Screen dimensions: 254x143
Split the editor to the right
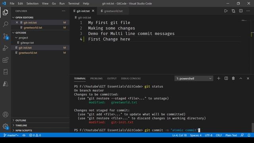[x=241, y=11]
